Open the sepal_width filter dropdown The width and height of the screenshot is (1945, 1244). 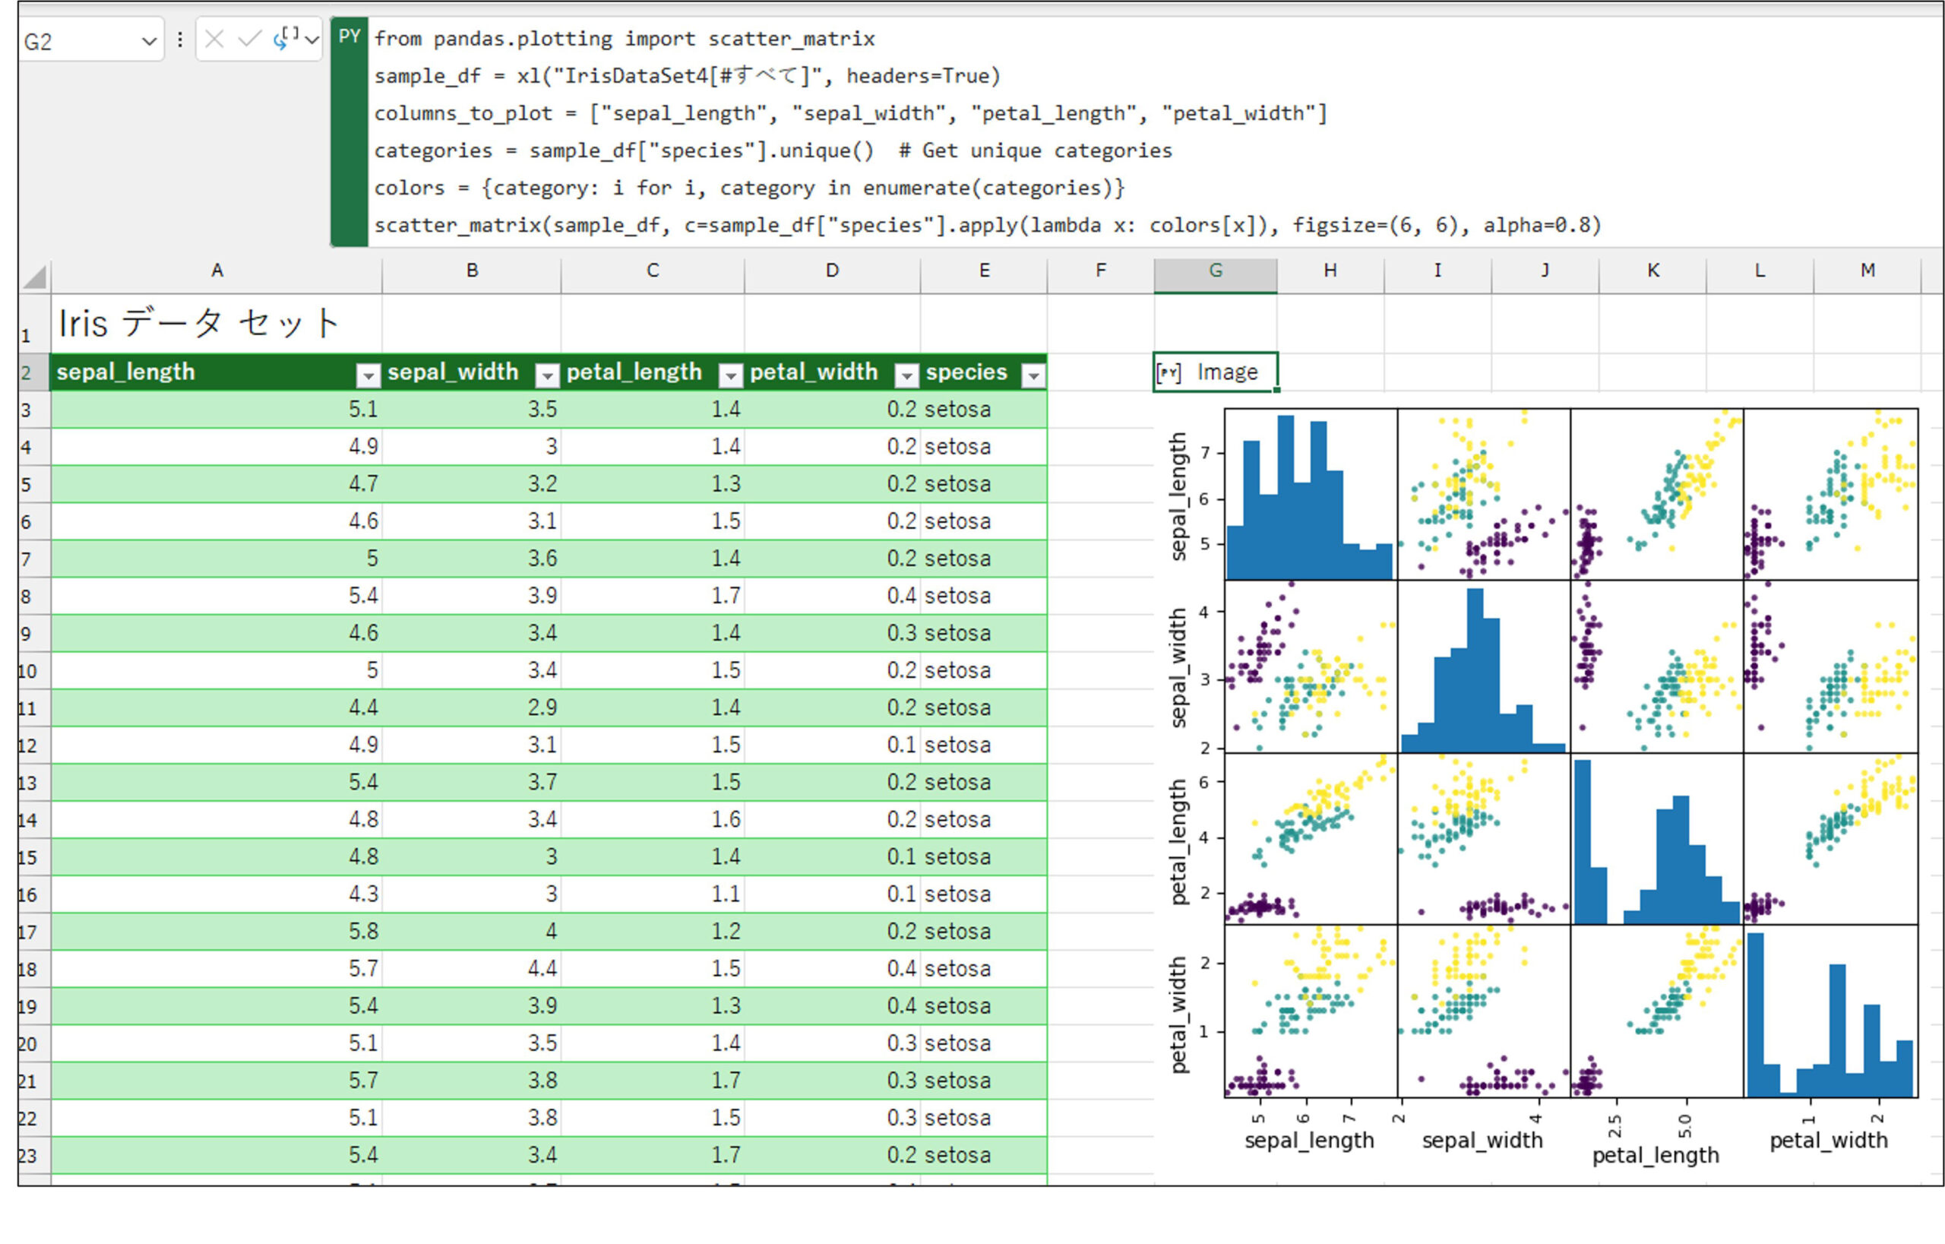tap(548, 375)
